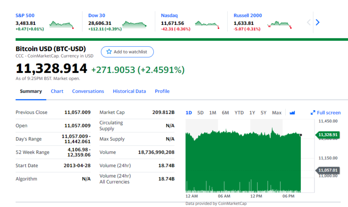Screen dimensions: 348x207
Task: Open the S&P 500 sparkline chart
Action: (62, 24)
